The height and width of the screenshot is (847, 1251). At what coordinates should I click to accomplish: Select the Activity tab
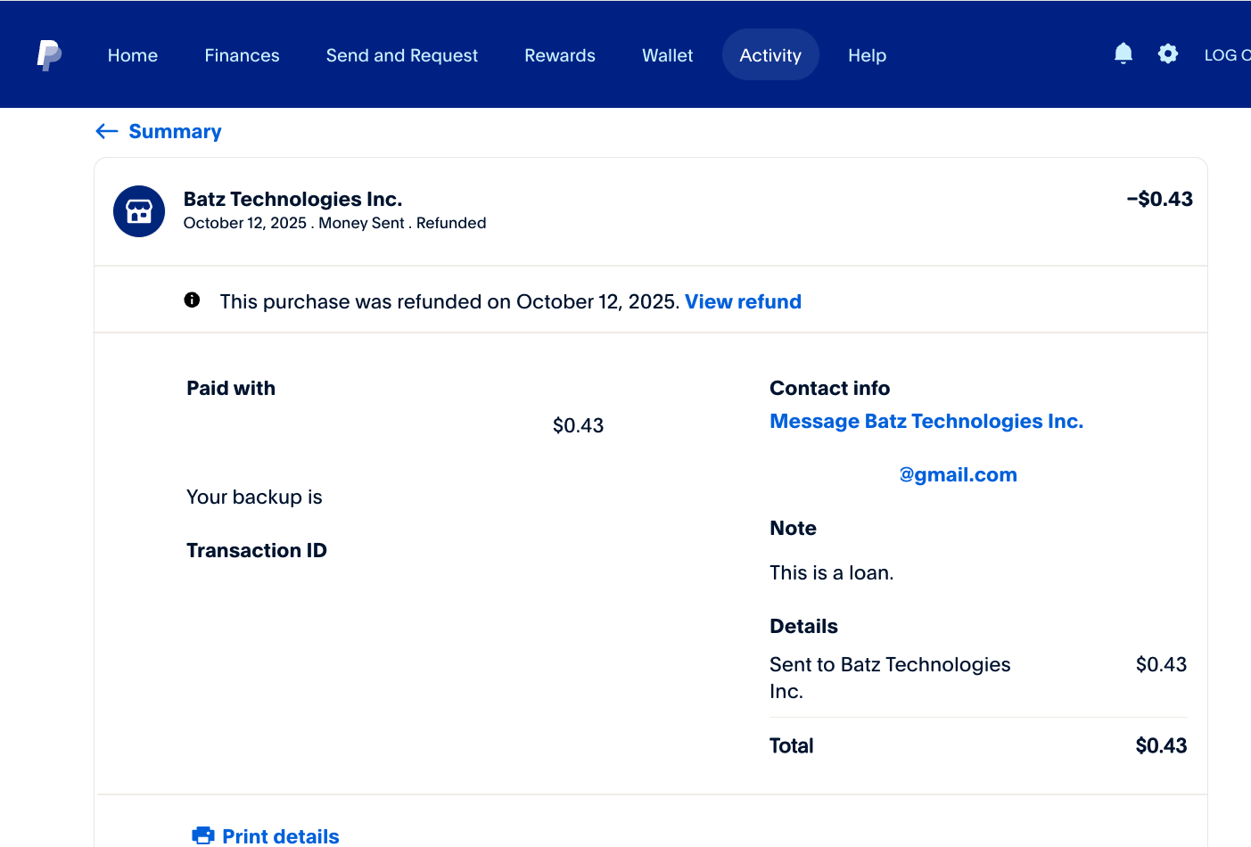click(770, 54)
